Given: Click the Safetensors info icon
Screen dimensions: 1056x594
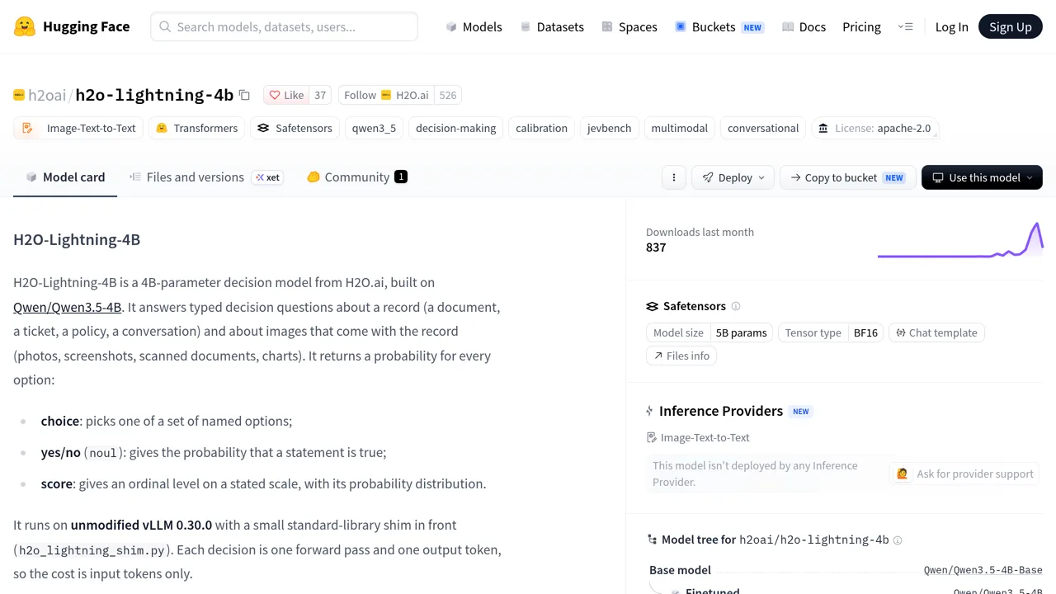Looking at the screenshot, I should pyautogui.click(x=736, y=306).
